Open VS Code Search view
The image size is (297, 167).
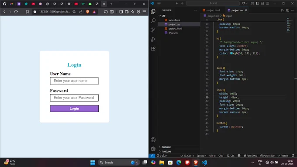(153, 20)
